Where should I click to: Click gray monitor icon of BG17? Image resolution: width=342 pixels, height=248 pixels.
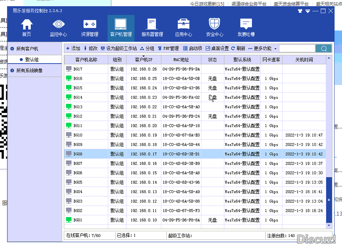pyautogui.click(x=69, y=69)
